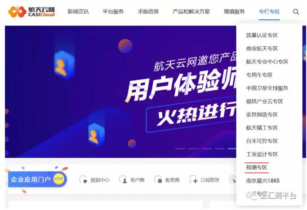This screenshot has width=307, height=210.
Task: Collapse the 专栏专区 dropdown
Action: (269, 12)
